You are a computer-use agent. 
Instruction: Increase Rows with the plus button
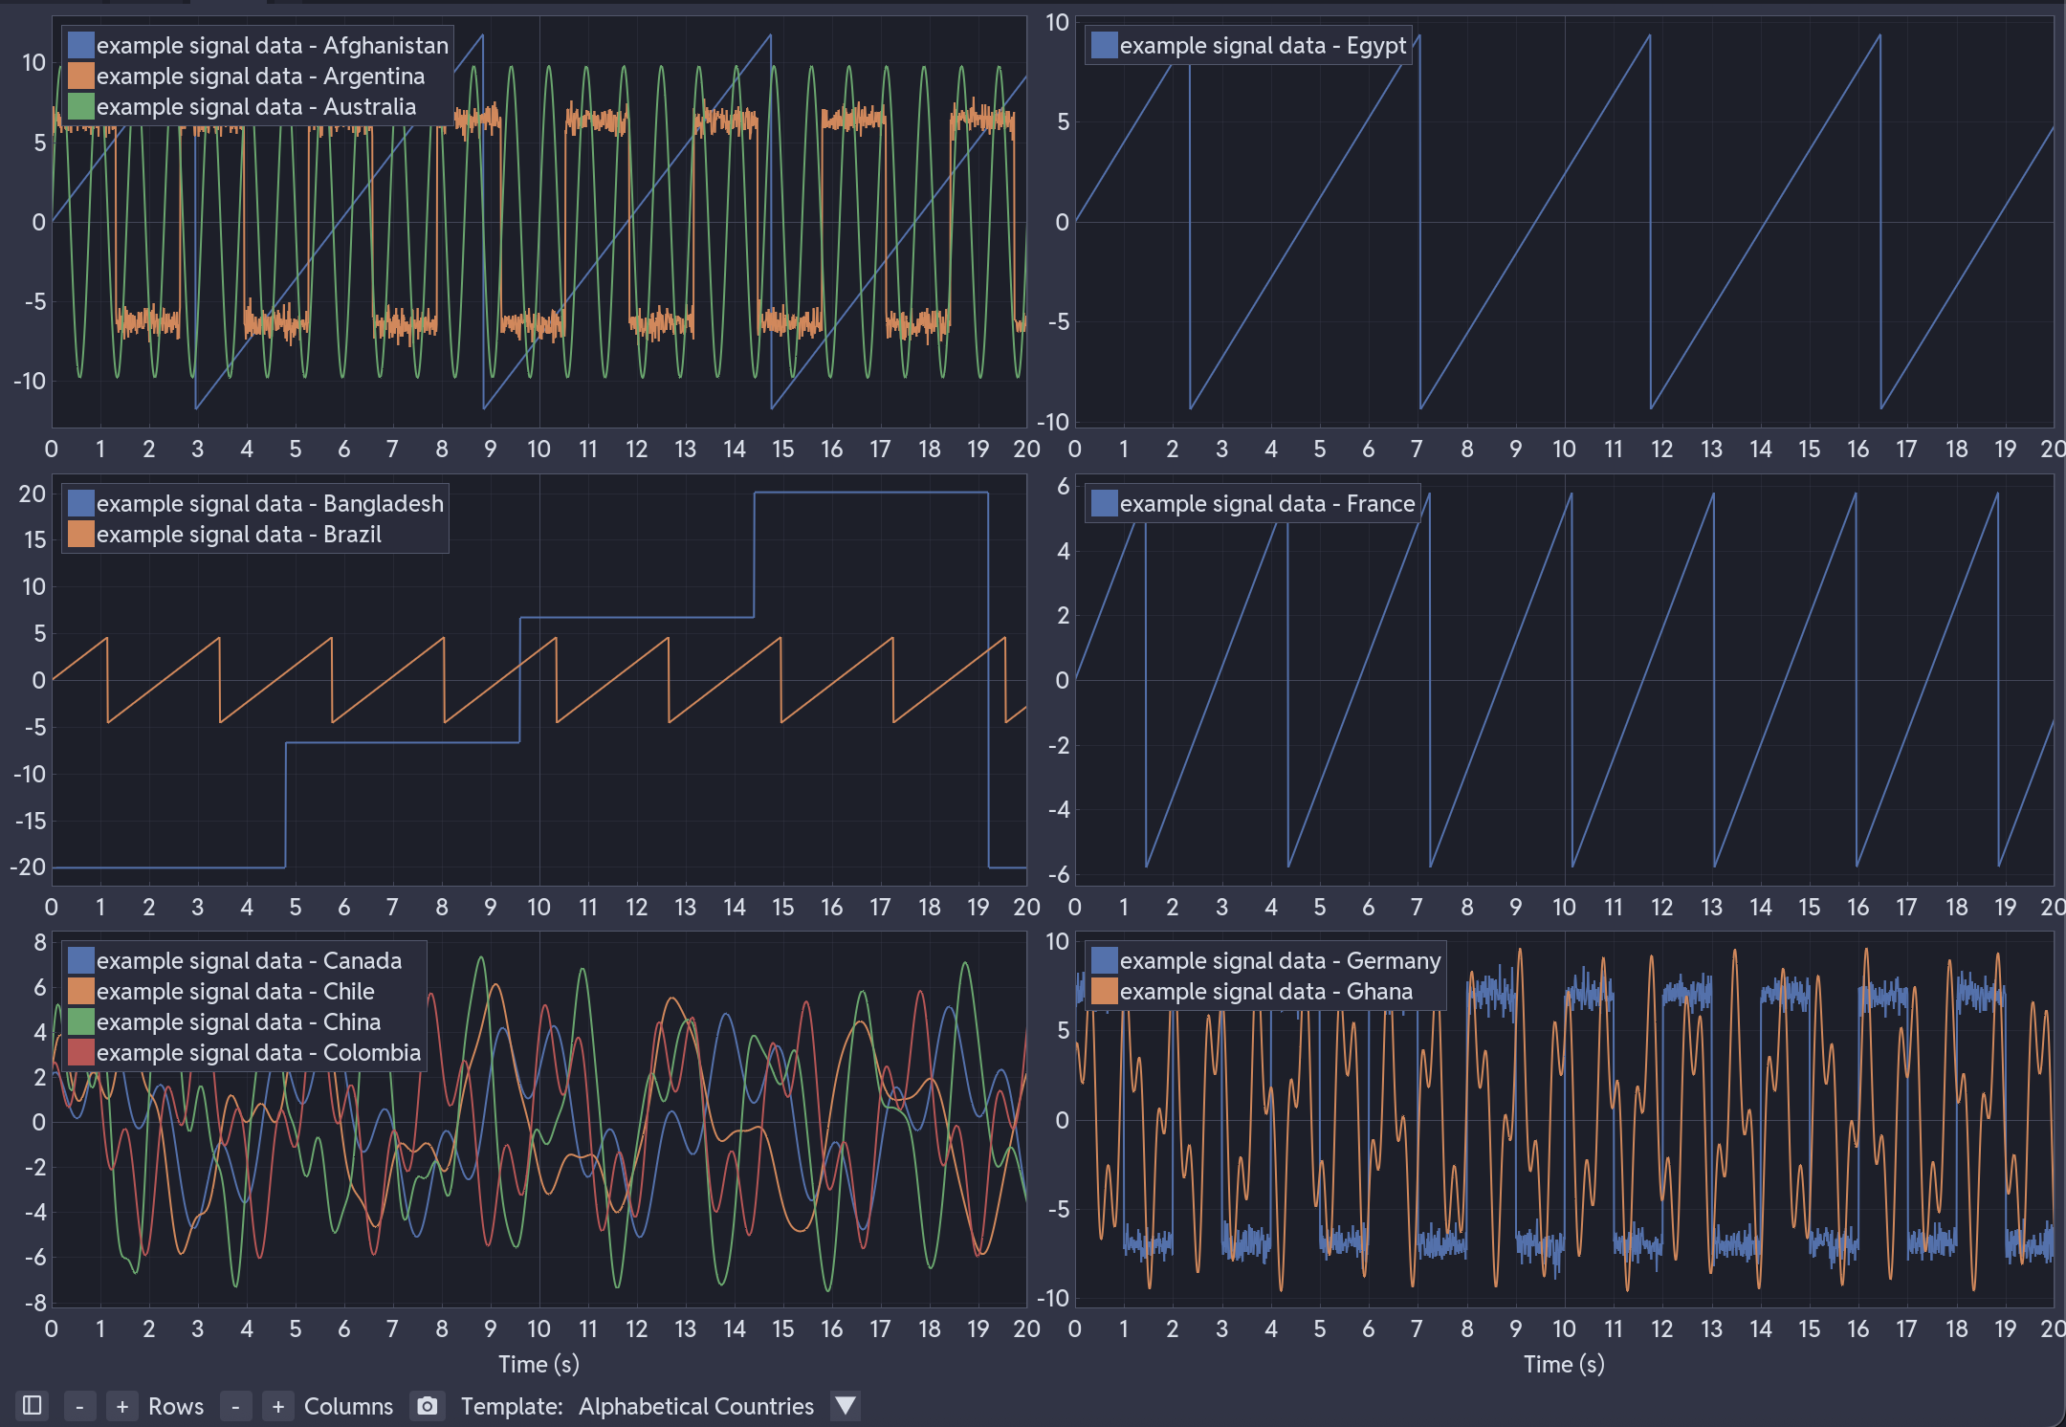[121, 1406]
